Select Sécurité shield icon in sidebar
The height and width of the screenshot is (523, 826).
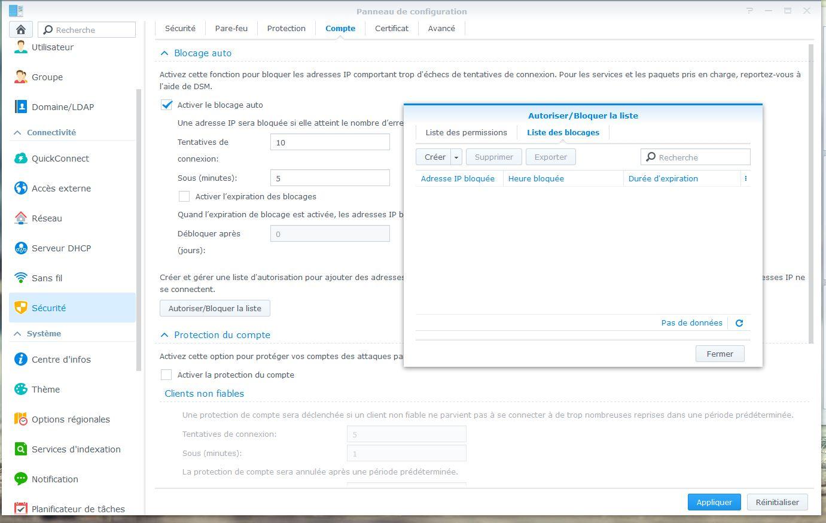click(x=21, y=308)
